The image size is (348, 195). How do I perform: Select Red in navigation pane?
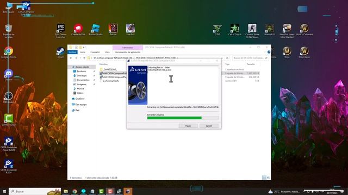[77, 110]
